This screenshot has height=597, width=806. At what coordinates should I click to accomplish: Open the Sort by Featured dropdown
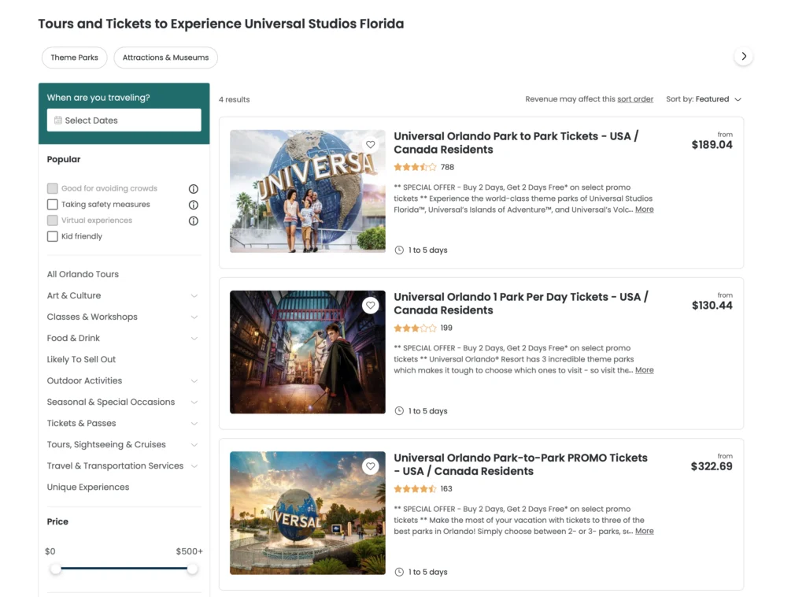704,99
